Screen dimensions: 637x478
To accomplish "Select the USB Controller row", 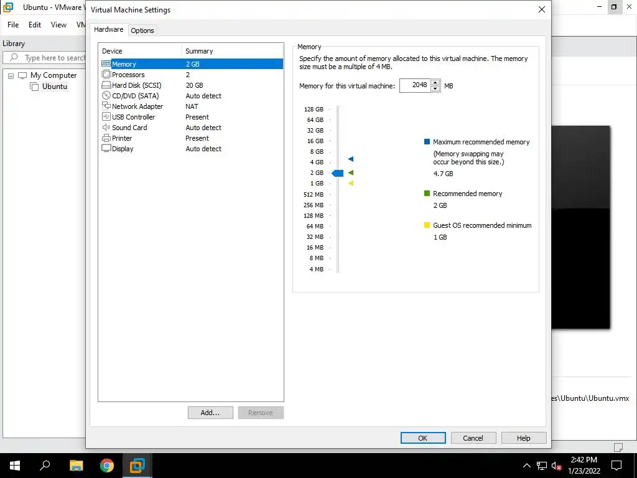I will click(x=192, y=116).
